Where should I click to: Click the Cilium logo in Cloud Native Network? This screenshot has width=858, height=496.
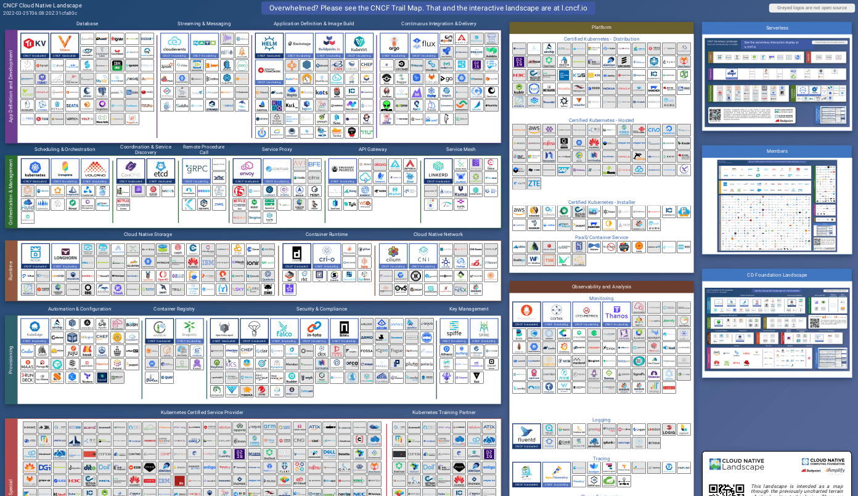click(393, 253)
